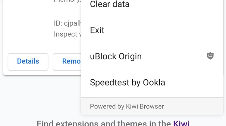Screen dimensions: 226x126
Task: Open uBlock Origin from the menu
Action: [x=152, y=56]
